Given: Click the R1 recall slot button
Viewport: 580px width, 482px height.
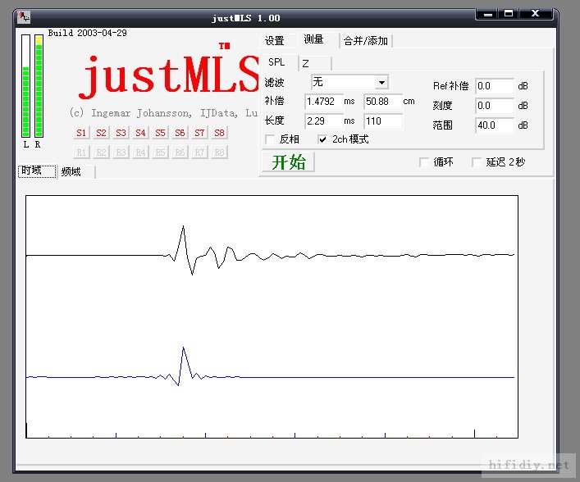Looking at the screenshot, I should click(81, 152).
